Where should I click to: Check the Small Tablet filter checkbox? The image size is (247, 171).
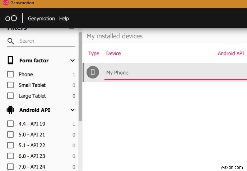[10, 85]
